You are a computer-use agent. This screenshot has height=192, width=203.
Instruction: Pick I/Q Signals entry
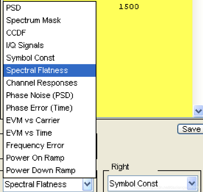tap(49, 45)
